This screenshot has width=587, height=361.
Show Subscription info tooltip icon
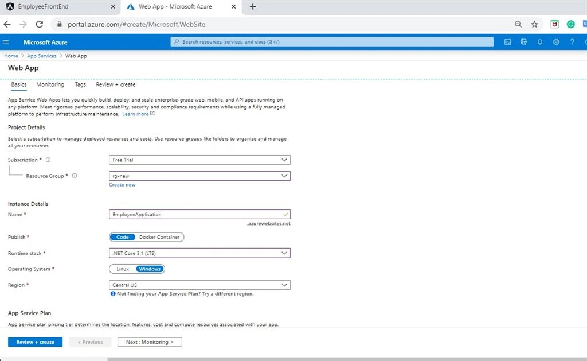tap(48, 160)
